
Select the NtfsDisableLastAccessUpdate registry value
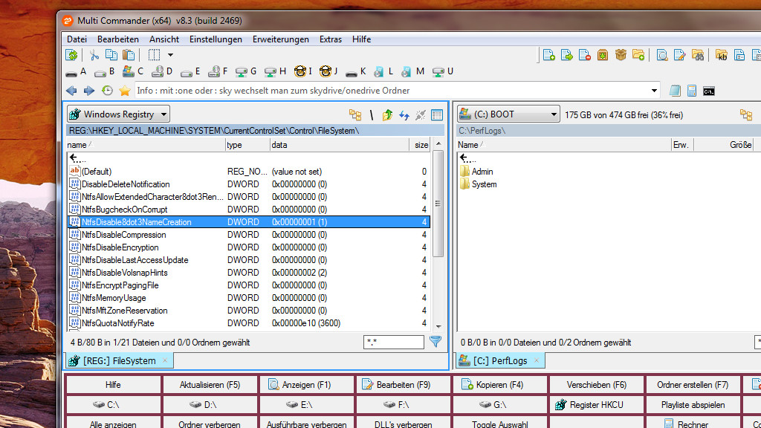tap(135, 260)
